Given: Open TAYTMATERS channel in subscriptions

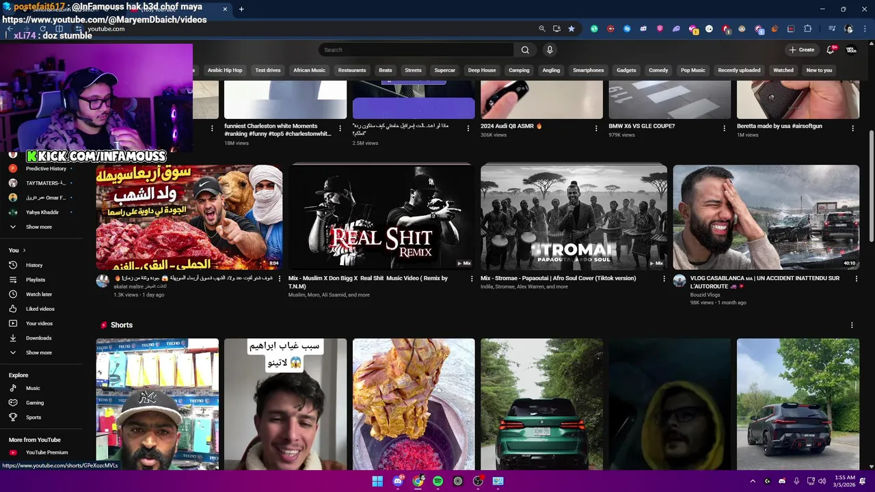Looking at the screenshot, I should [45, 183].
